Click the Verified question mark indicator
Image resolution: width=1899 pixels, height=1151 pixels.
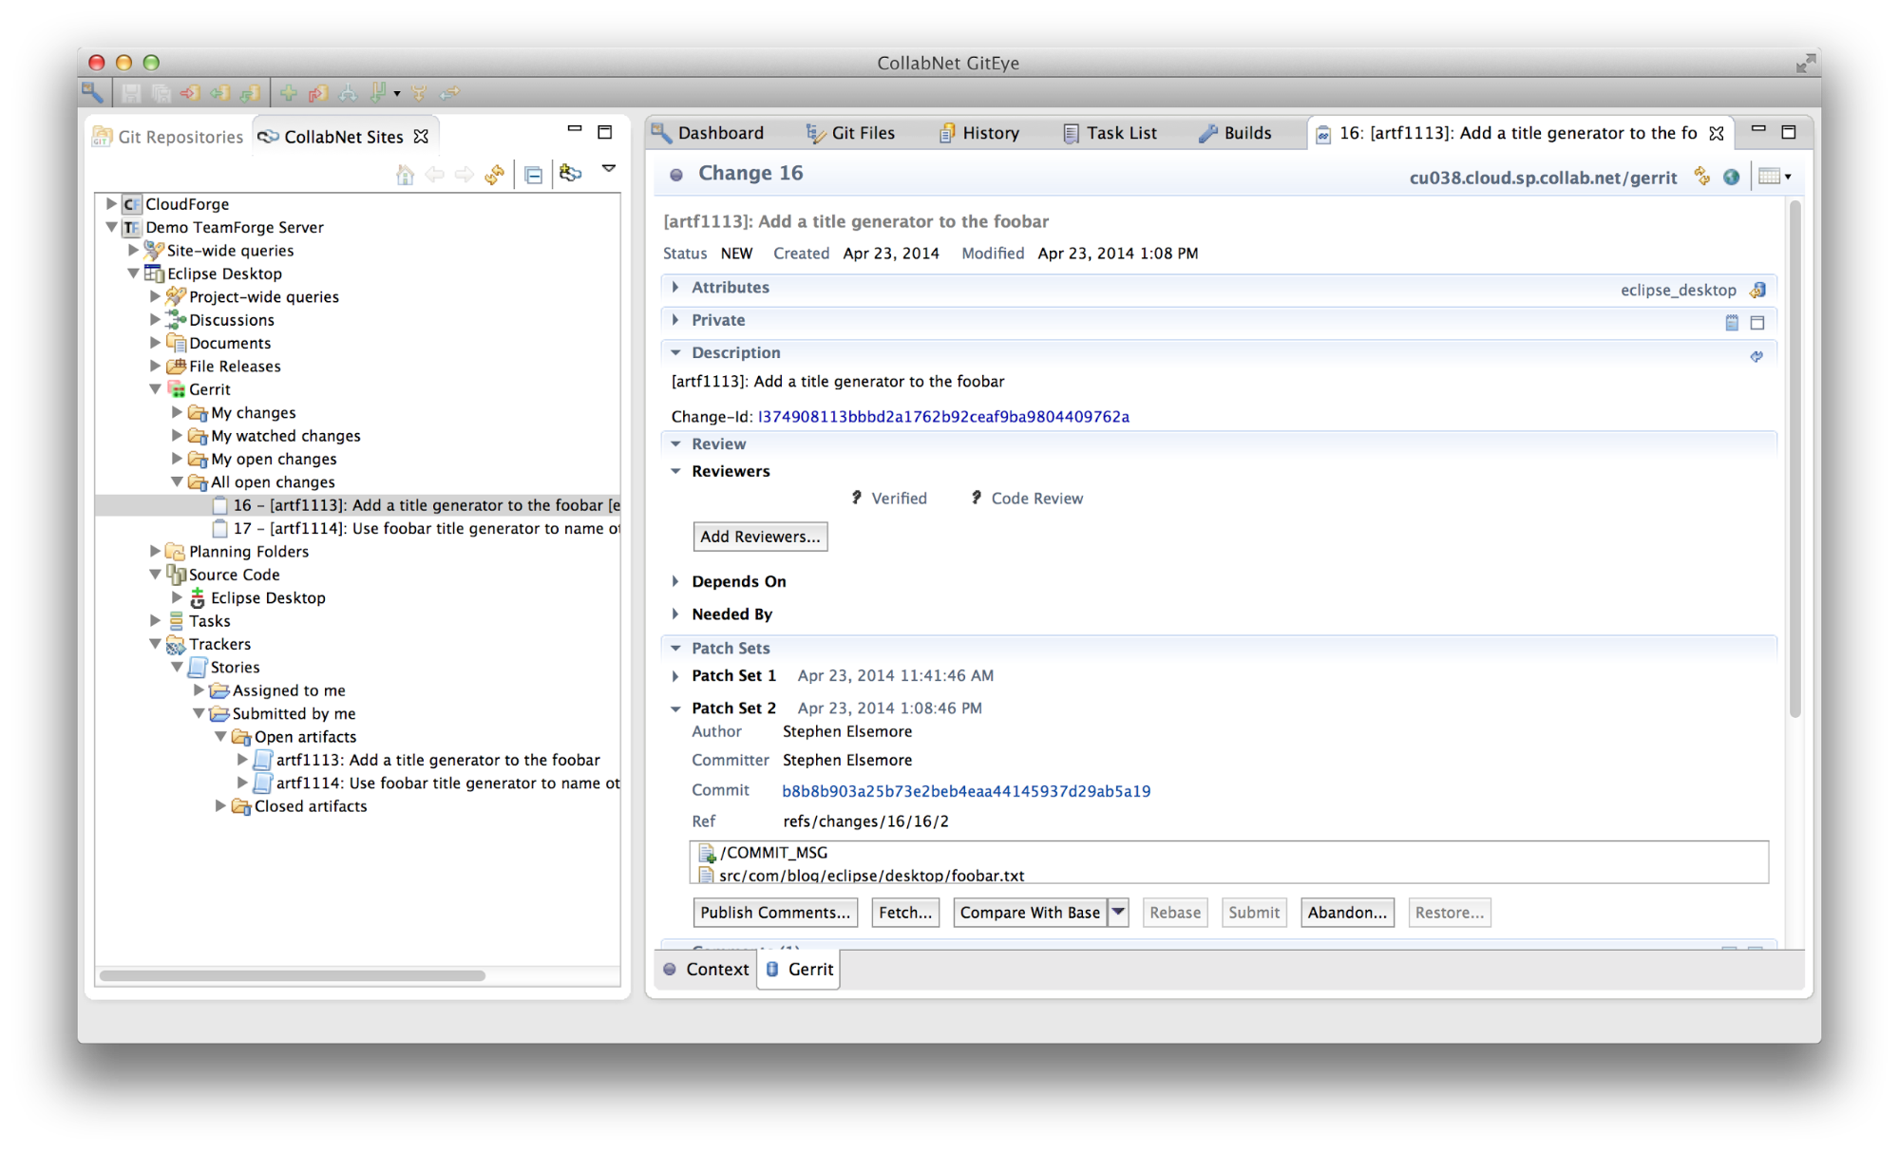(858, 498)
